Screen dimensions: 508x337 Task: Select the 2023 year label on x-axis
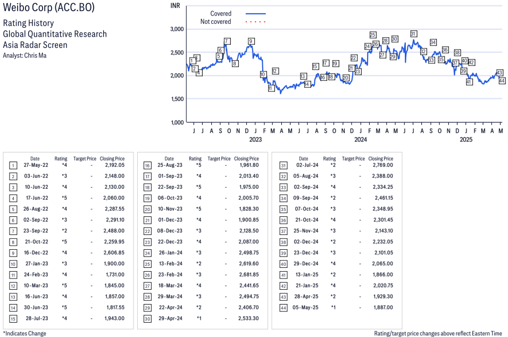255,139
